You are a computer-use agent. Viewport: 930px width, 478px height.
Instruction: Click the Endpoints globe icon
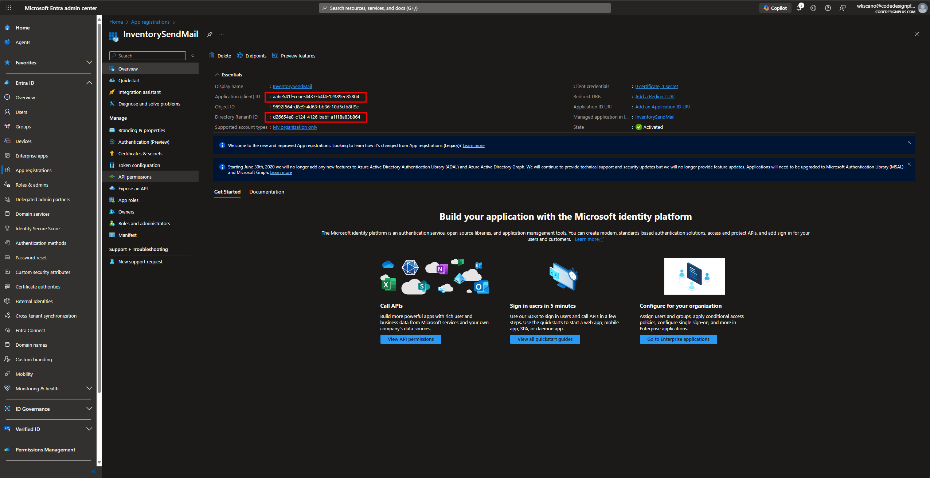(x=240, y=55)
